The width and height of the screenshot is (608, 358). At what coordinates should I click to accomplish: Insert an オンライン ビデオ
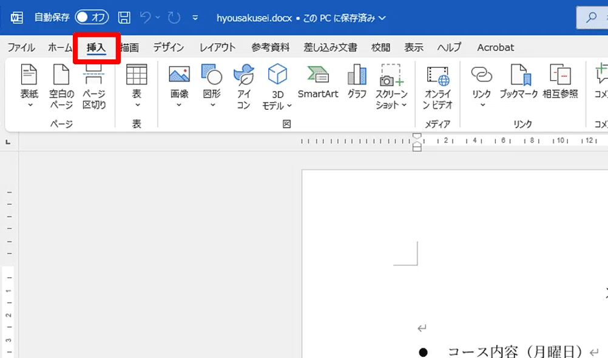pos(437,87)
